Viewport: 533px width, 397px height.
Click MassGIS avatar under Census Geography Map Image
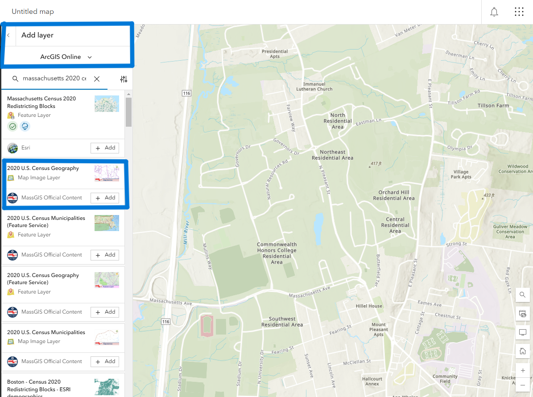point(12,198)
